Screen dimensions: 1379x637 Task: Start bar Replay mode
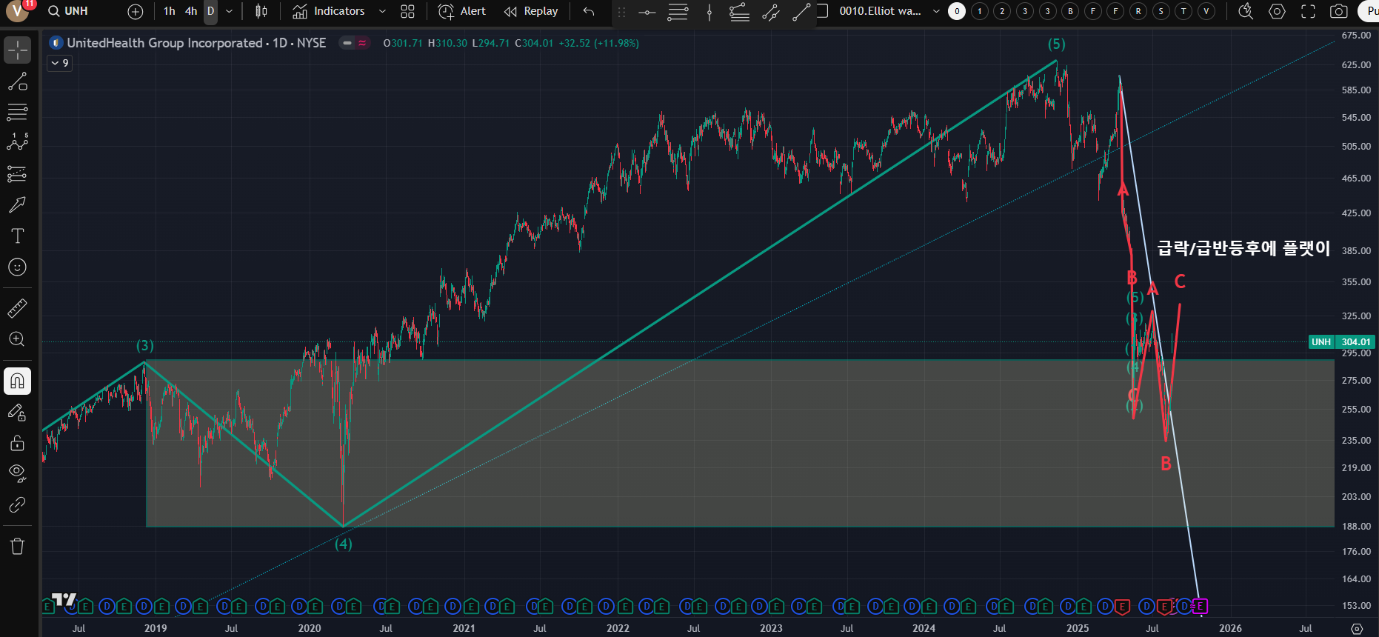pyautogui.click(x=531, y=11)
